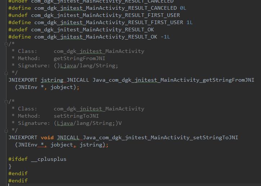Click the 0L value of RESULT_CANCELED define

click(183, 8)
